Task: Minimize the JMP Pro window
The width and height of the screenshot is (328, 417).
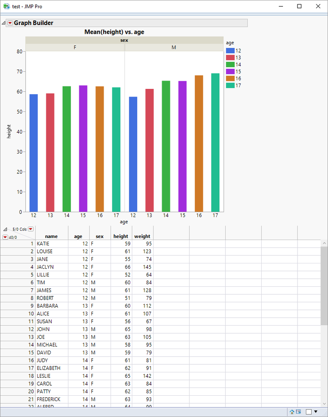Action: [x=281, y=6]
